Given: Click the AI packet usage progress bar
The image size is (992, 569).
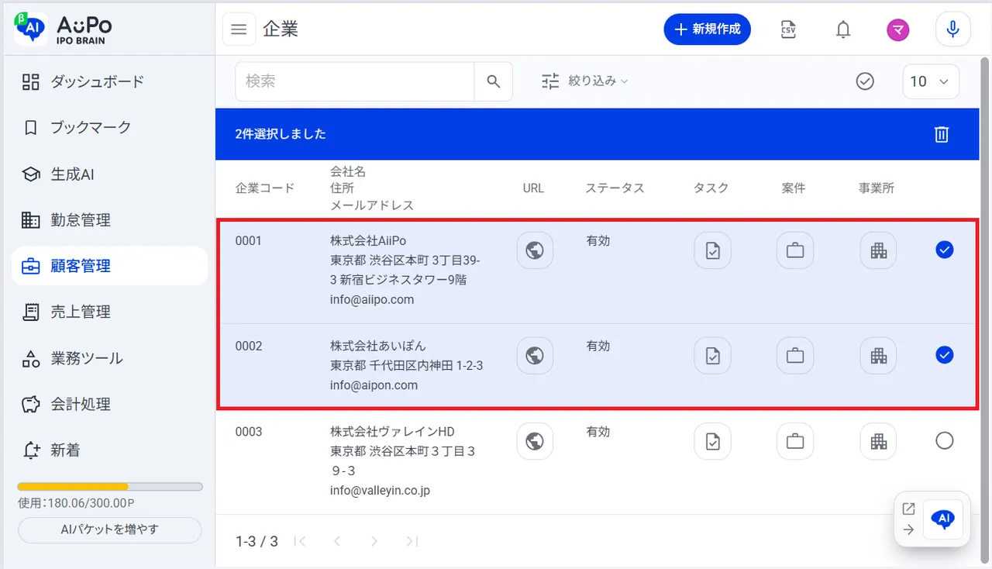Looking at the screenshot, I should [x=110, y=487].
